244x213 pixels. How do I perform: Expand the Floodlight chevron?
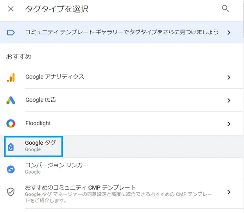(x=229, y=124)
